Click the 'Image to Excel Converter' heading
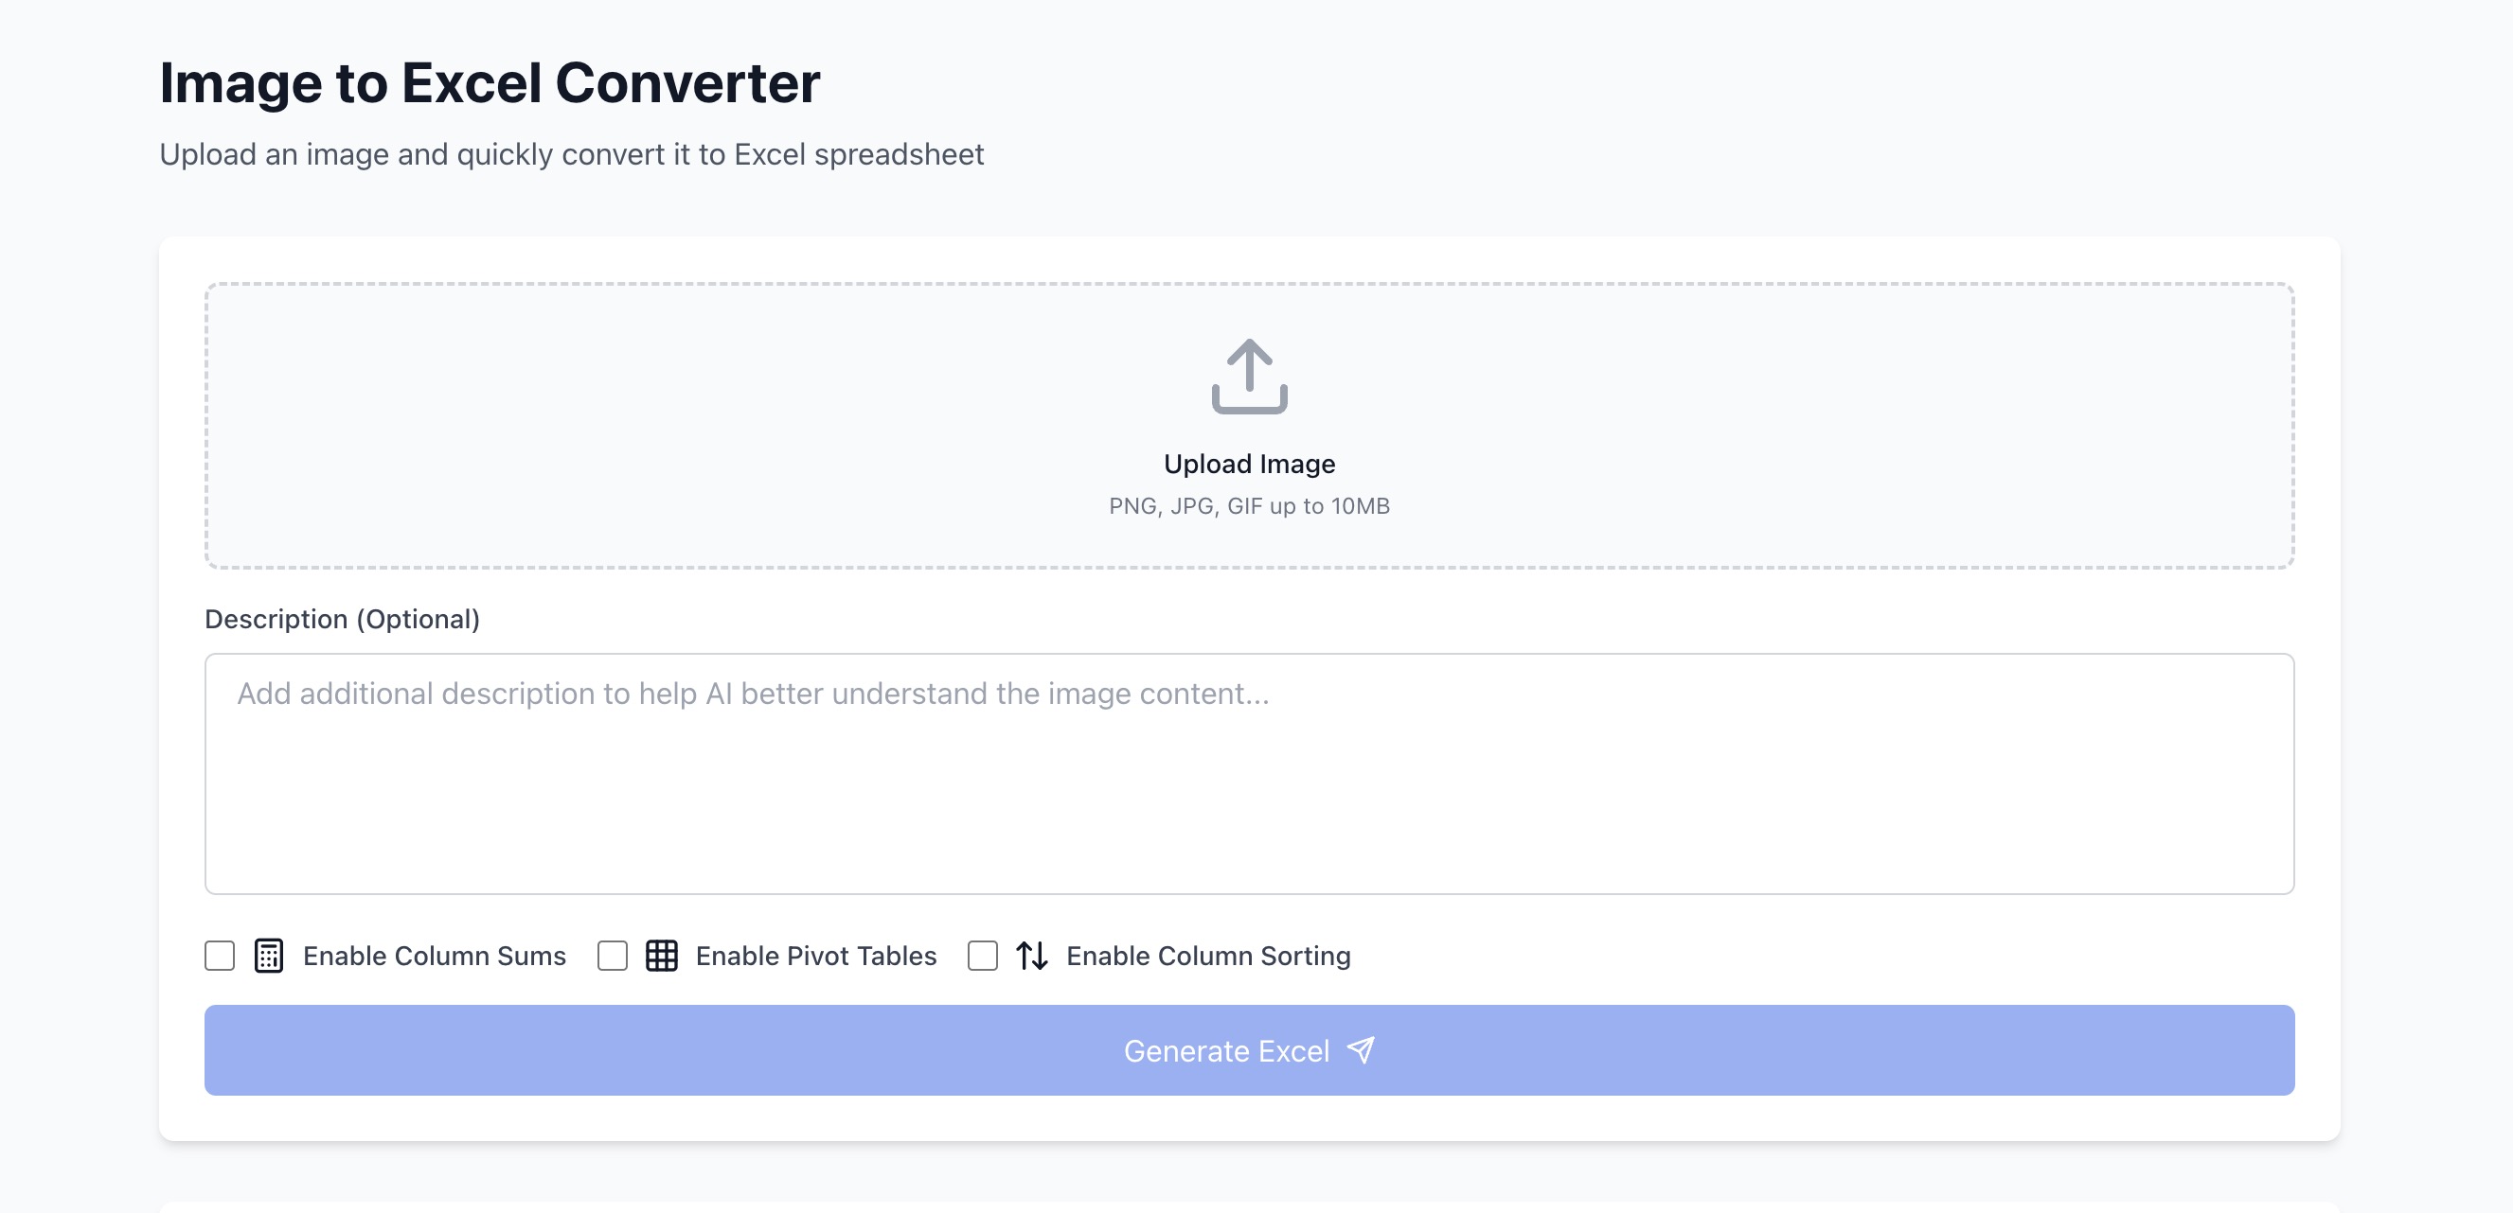Screen dimensions: 2513x1213 click(490, 83)
